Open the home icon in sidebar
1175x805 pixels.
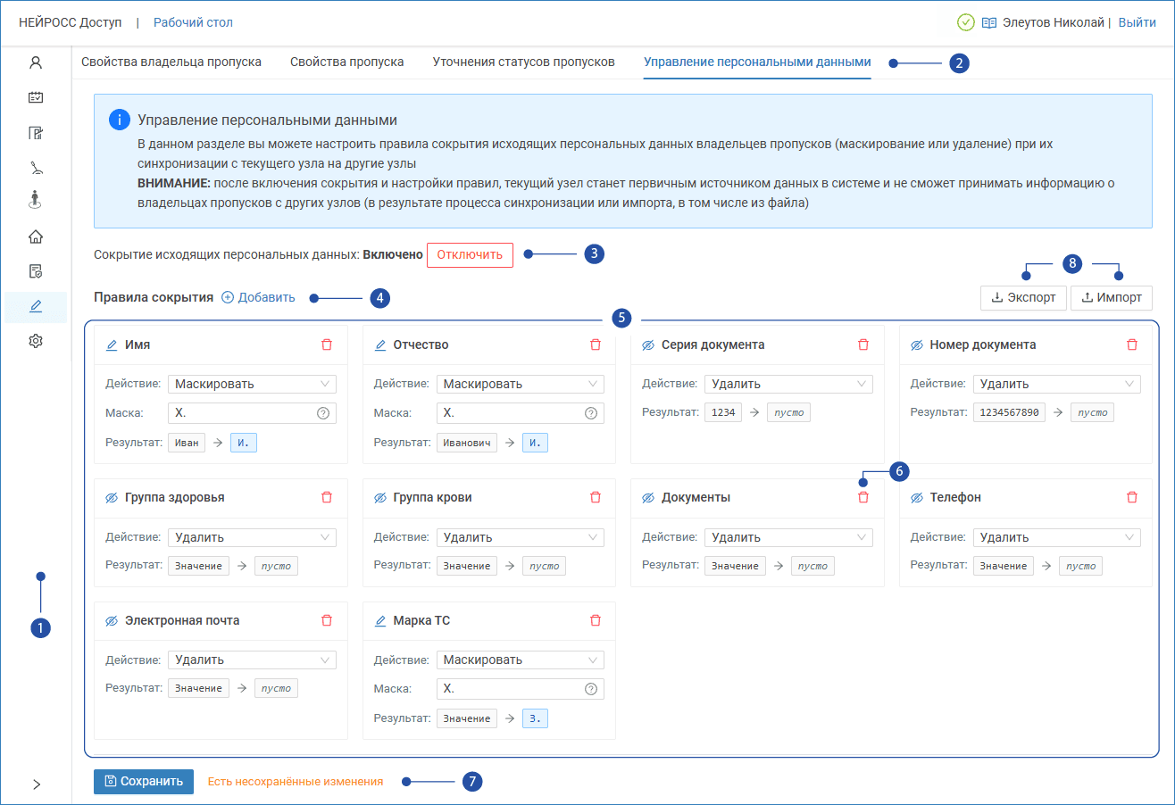point(36,237)
